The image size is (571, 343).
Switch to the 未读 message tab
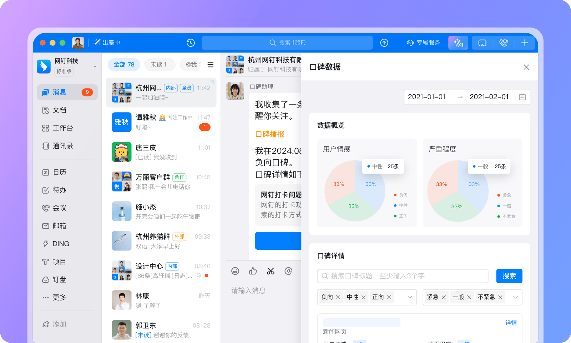tap(160, 65)
